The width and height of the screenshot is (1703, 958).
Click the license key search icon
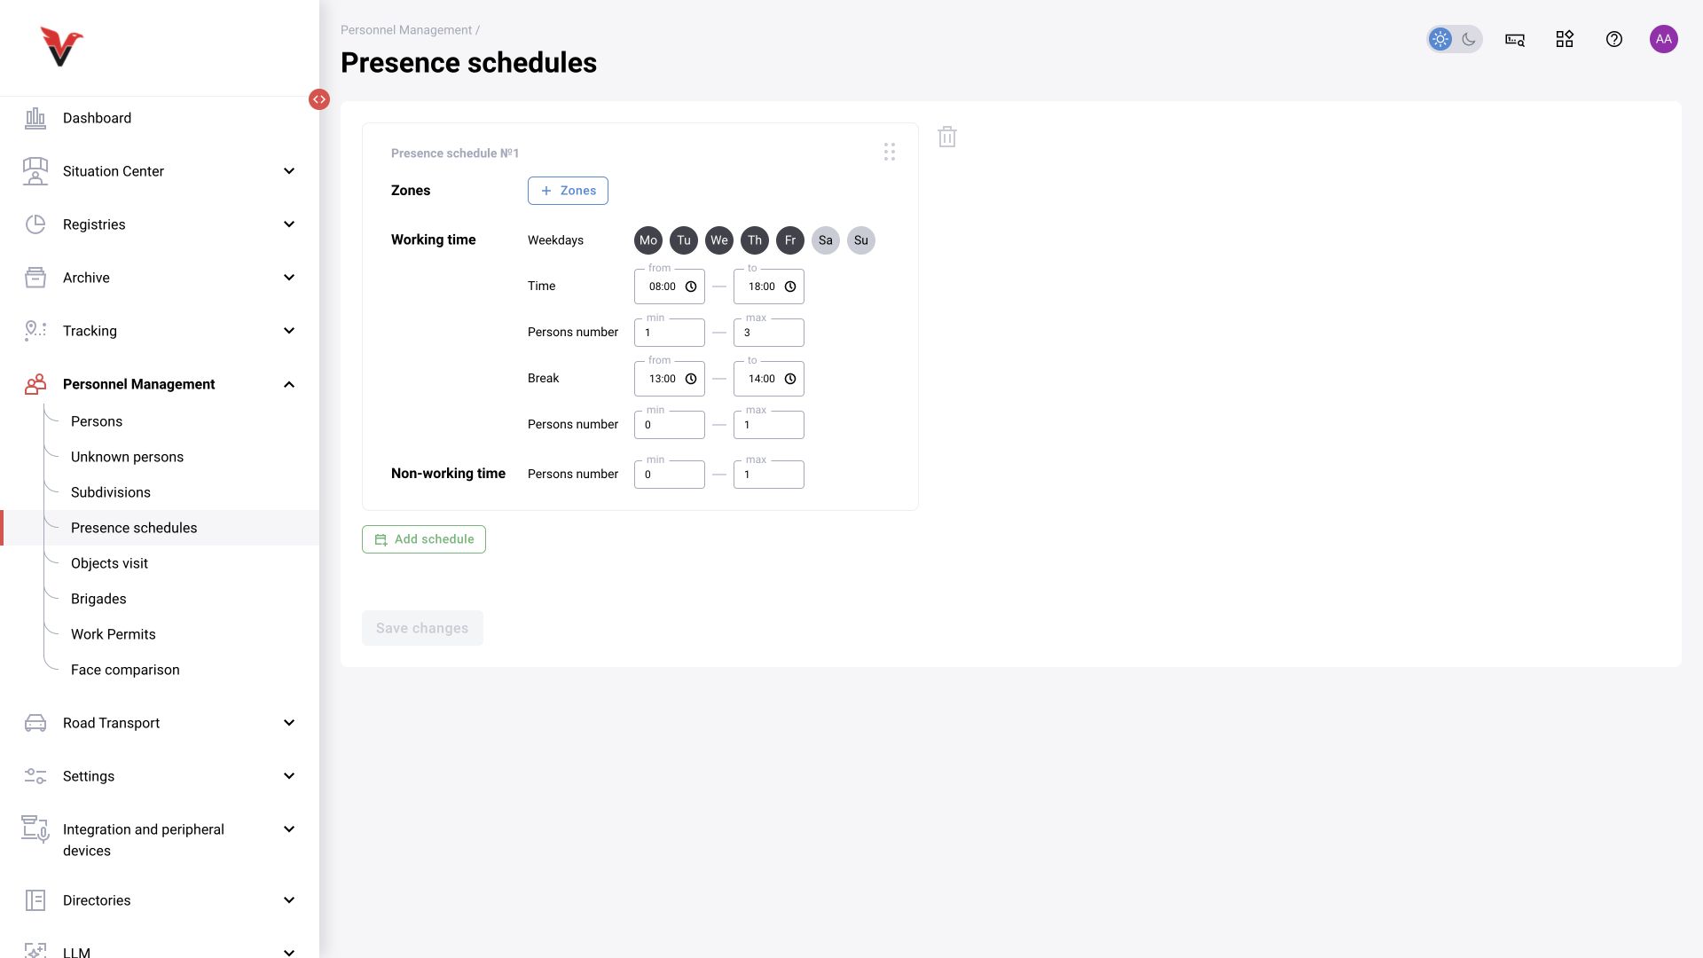click(1515, 39)
